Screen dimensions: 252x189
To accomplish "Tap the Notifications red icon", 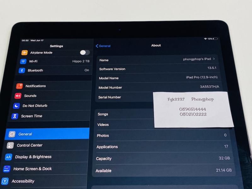I will click(20, 86).
